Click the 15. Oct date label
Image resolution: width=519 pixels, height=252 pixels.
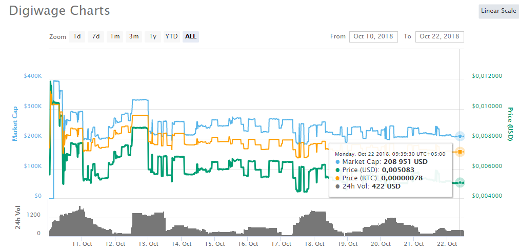point(214,244)
